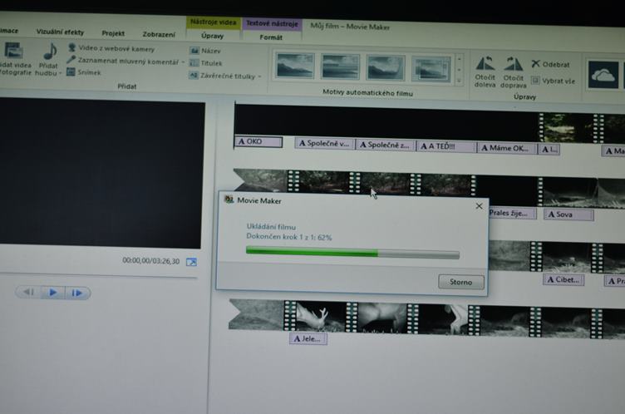Click the saving progress bar
625x414 pixels.
pos(352,254)
